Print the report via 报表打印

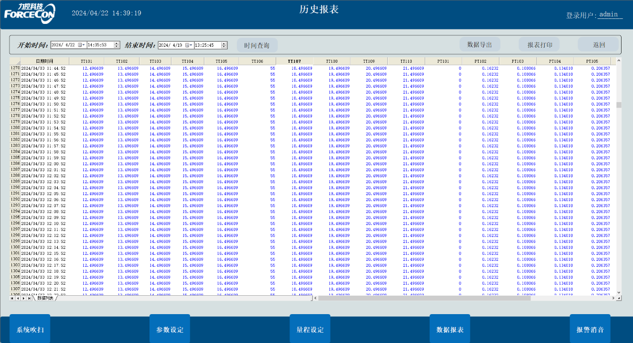(x=539, y=44)
